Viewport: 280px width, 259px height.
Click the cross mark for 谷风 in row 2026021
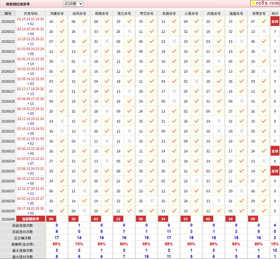tap(84, 31)
